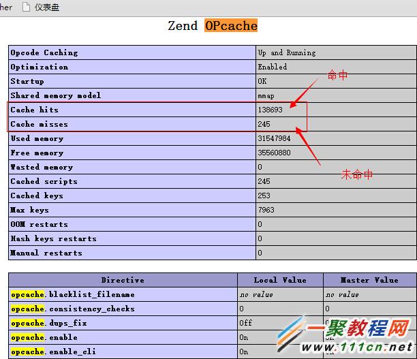Click the 'Local Value' column header
This screenshot has height=359, width=417.
280,280
